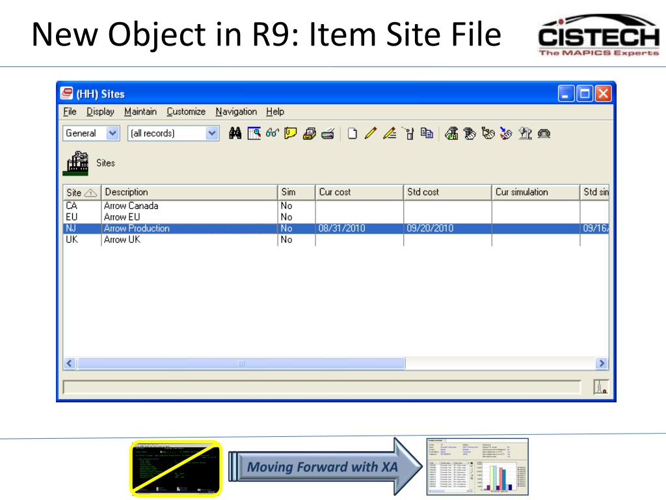Viewport: 666px width, 500px height.
Task: Open the Display menu
Action: tap(100, 111)
